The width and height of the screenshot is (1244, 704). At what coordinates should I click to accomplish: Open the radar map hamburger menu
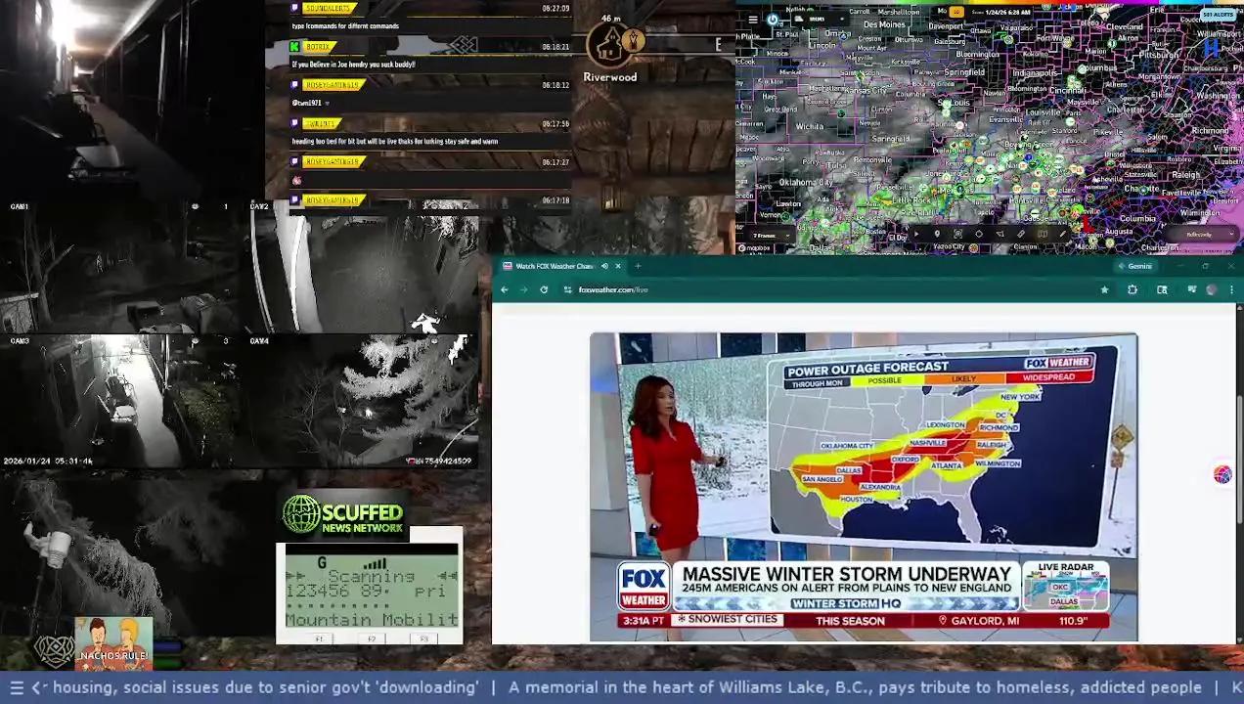coord(753,19)
